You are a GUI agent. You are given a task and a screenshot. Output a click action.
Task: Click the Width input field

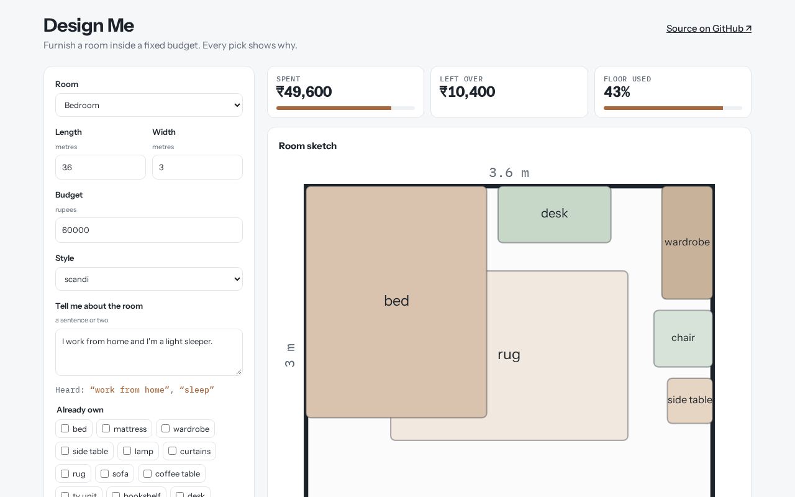pos(198,167)
